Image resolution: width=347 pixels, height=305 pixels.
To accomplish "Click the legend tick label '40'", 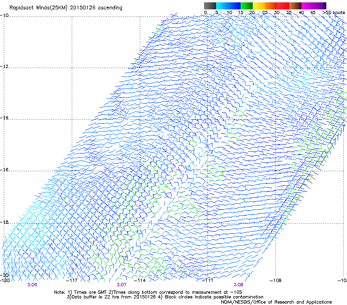I will click(x=301, y=13).
